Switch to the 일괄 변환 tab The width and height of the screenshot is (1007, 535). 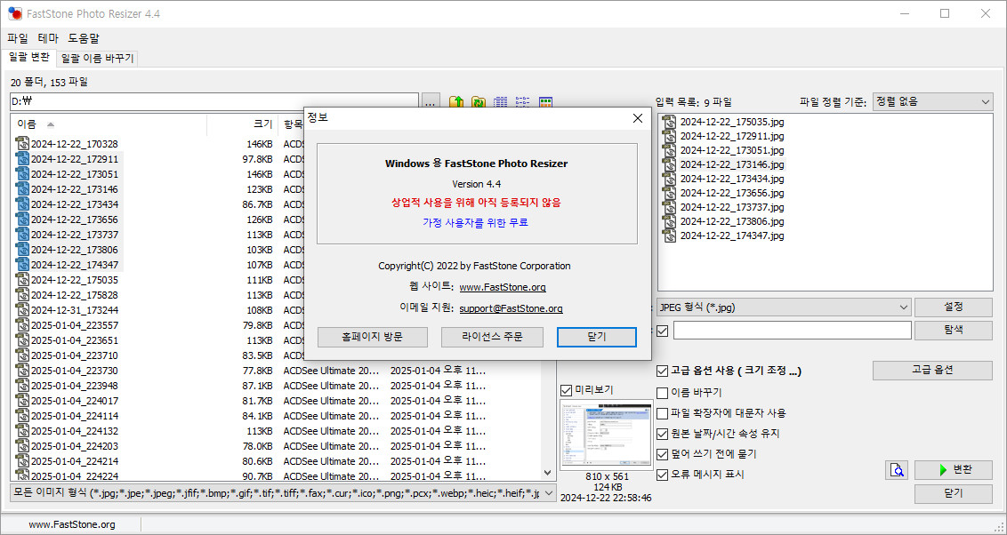pyautogui.click(x=28, y=57)
